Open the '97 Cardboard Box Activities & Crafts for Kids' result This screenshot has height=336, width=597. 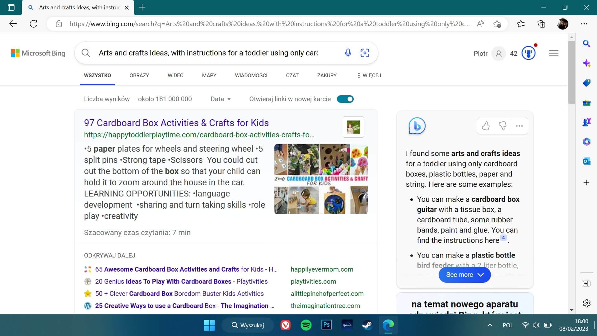pyautogui.click(x=176, y=123)
